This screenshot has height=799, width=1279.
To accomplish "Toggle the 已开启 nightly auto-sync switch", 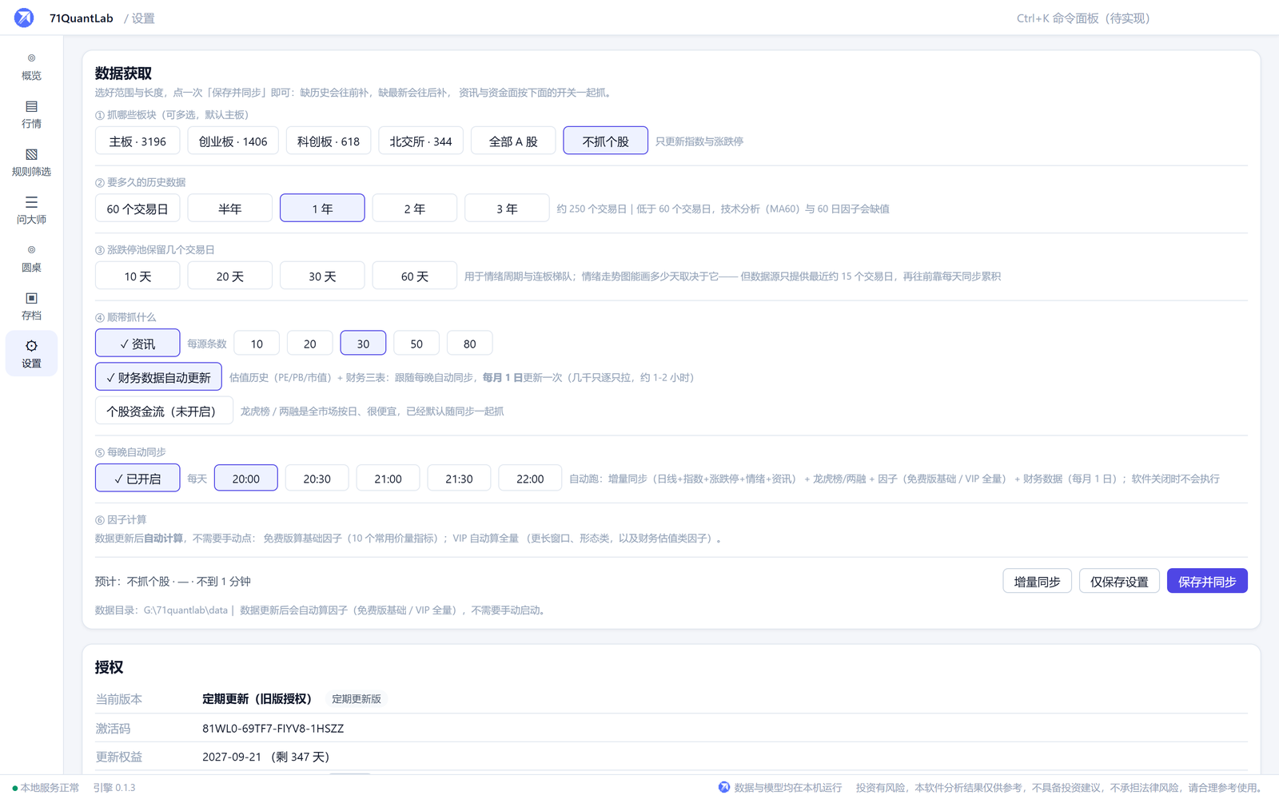I will pos(137,479).
